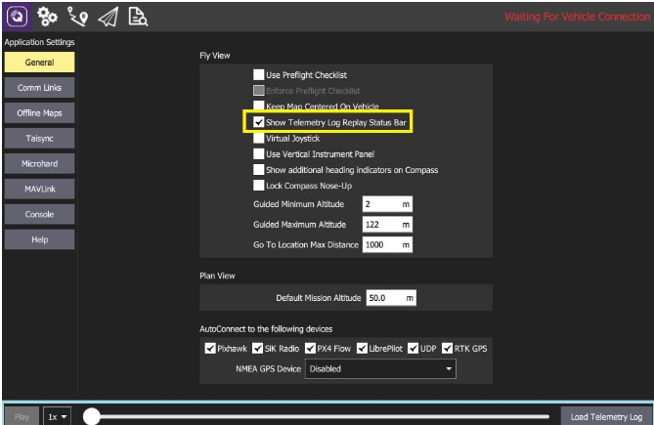Open Vehicle Setup gears icon
Screen dimensions: 654x425
click(46, 17)
